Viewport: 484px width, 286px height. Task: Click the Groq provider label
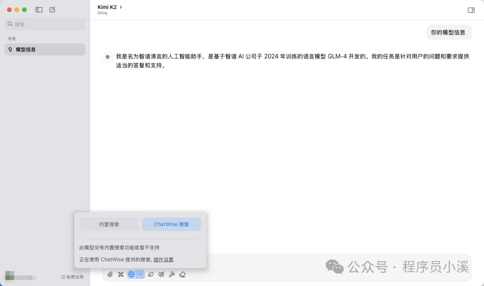coord(103,13)
